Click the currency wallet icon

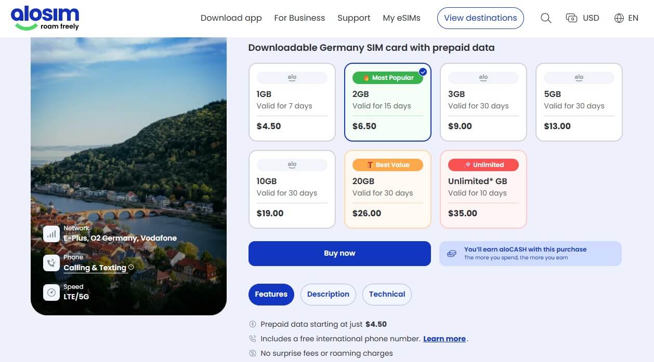(571, 18)
